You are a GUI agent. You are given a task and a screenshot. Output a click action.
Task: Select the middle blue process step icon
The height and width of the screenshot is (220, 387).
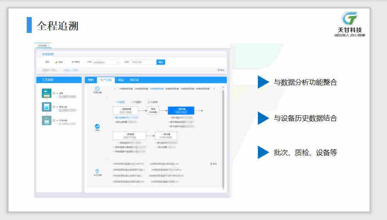[47, 107]
